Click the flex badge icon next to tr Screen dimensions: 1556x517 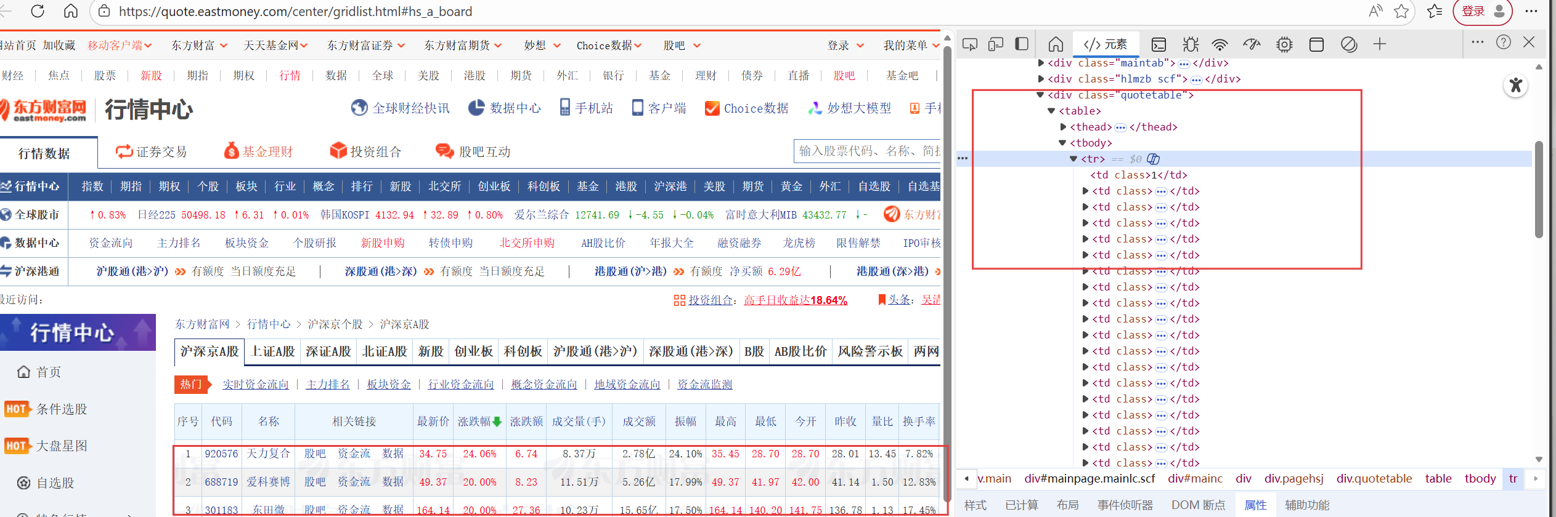coord(1153,159)
